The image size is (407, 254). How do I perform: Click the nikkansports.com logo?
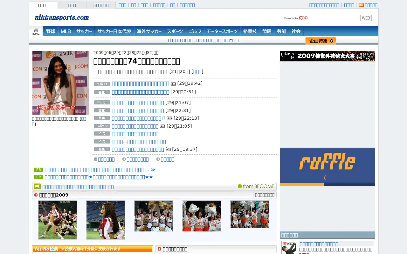62,17
